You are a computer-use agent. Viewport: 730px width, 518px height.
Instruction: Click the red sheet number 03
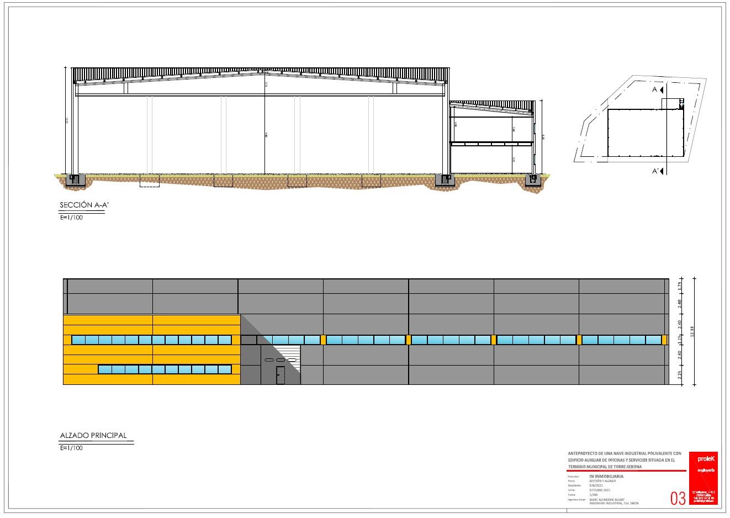678,498
